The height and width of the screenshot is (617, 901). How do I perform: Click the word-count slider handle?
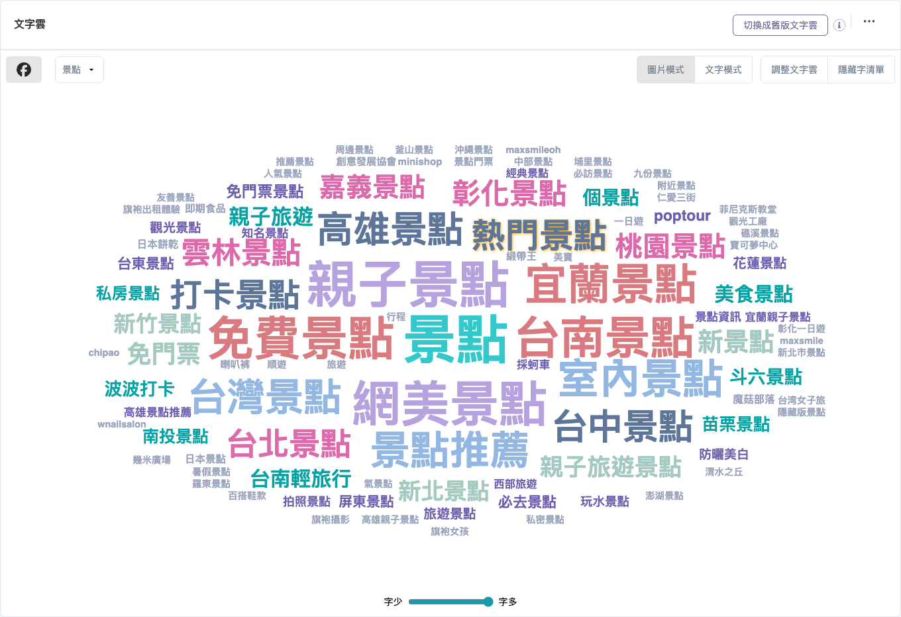coord(488,602)
